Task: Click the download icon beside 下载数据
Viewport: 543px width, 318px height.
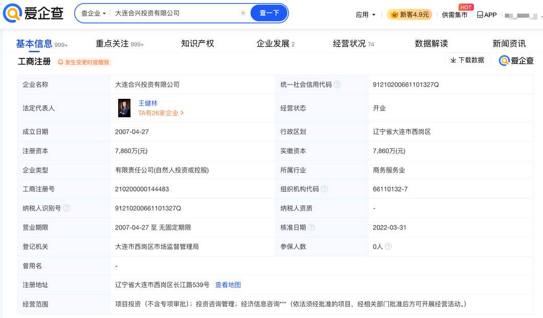Action: coord(453,60)
